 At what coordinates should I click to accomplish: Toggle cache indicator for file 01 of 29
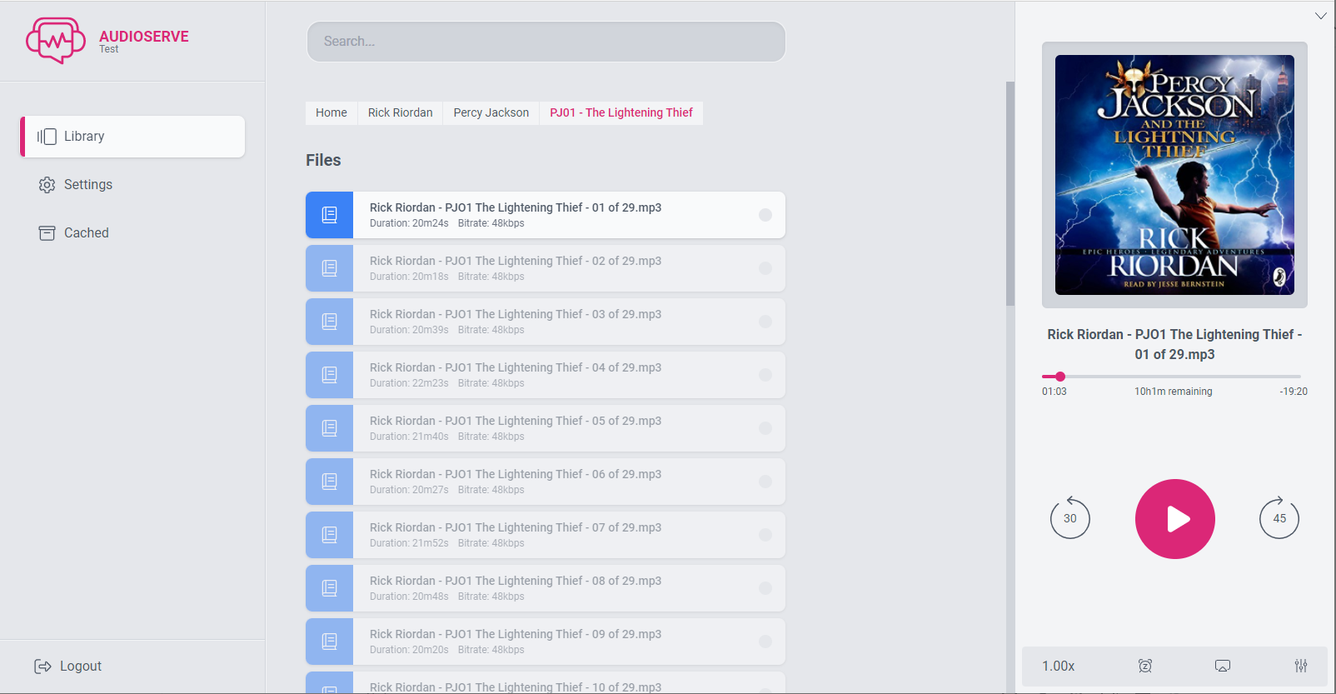[x=765, y=215]
